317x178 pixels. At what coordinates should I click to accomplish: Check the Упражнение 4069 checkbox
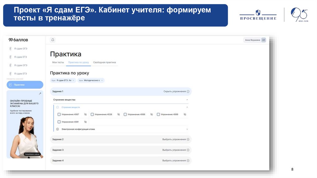tap(158, 114)
